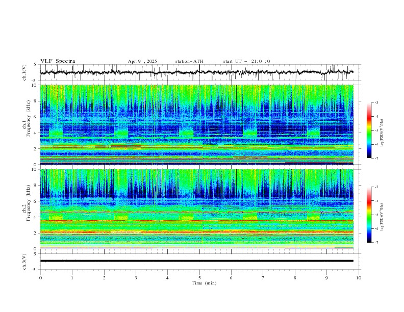Click the "9" tick on the time axis

pos(326,278)
